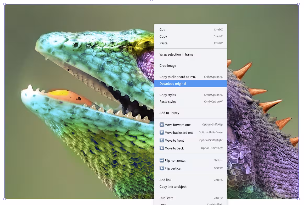Click the Cmd+Option+V shortcut text
Screen dimensions: 304x205
pos(213,101)
